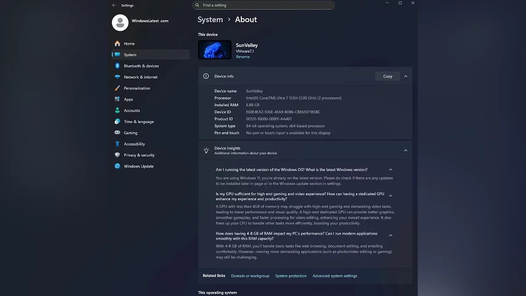
Task: Click the Rename link under SunValley
Action: (x=243, y=57)
